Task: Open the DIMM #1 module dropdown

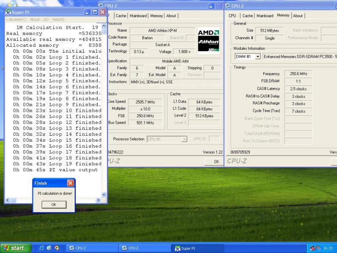Action: pos(257,57)
